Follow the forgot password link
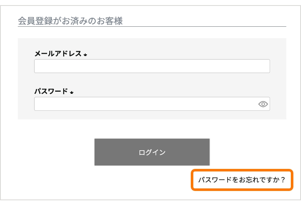Image resolution: width=301 pixels, height=202 pixels. [242, 180]
